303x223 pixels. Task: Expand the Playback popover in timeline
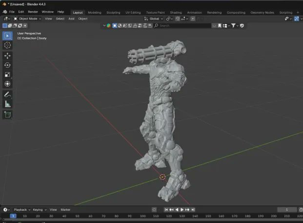tap(22, 210)
